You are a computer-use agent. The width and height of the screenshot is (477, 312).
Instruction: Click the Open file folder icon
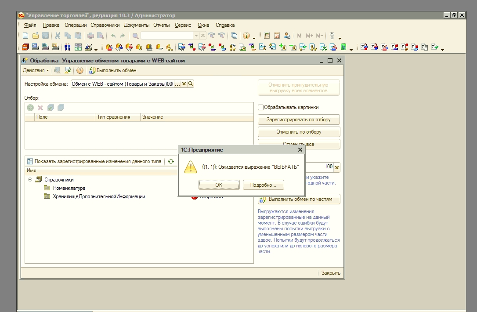coord(36,36)
